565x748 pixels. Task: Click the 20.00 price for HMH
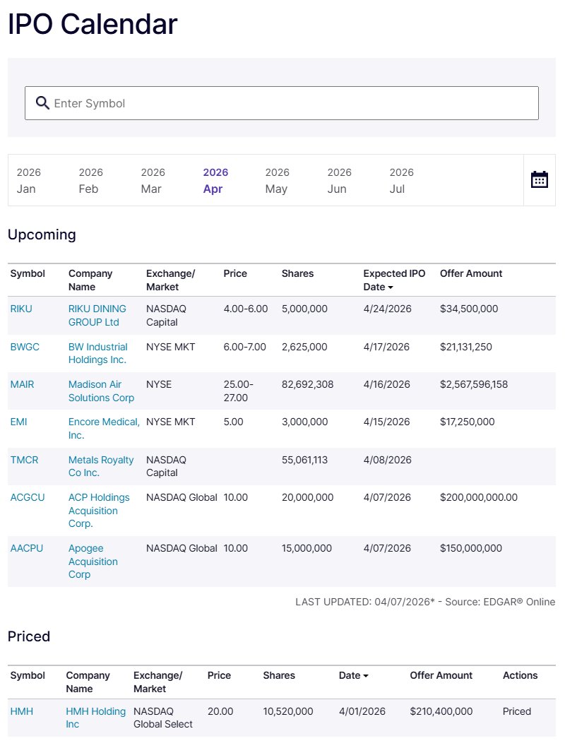coord(220,711)
